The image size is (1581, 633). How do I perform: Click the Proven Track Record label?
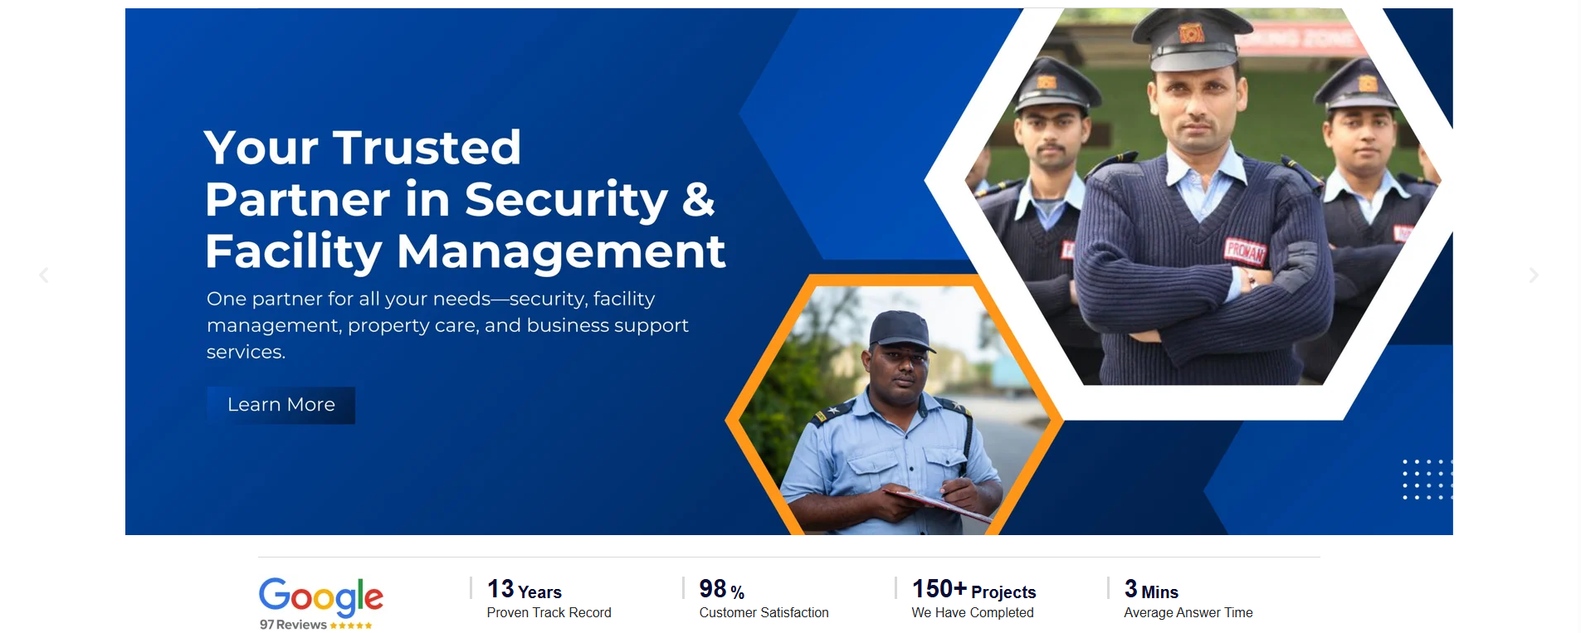[549, 613]
